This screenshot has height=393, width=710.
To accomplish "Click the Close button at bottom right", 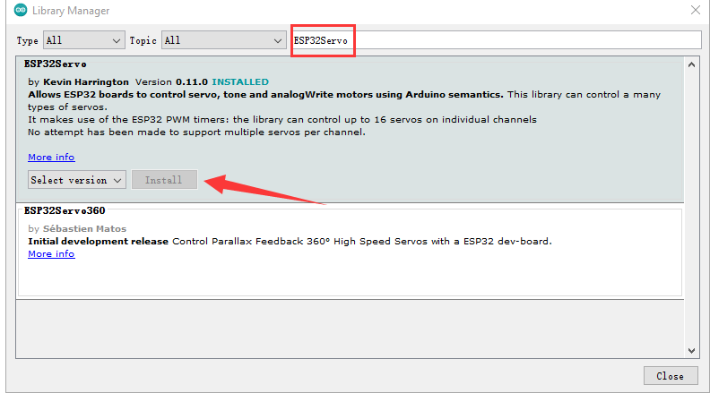I will coord(670,376).
